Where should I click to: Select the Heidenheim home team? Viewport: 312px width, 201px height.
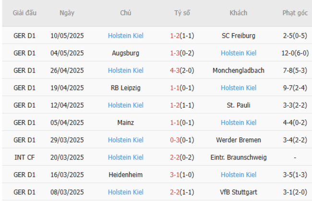tap(125, 175)
